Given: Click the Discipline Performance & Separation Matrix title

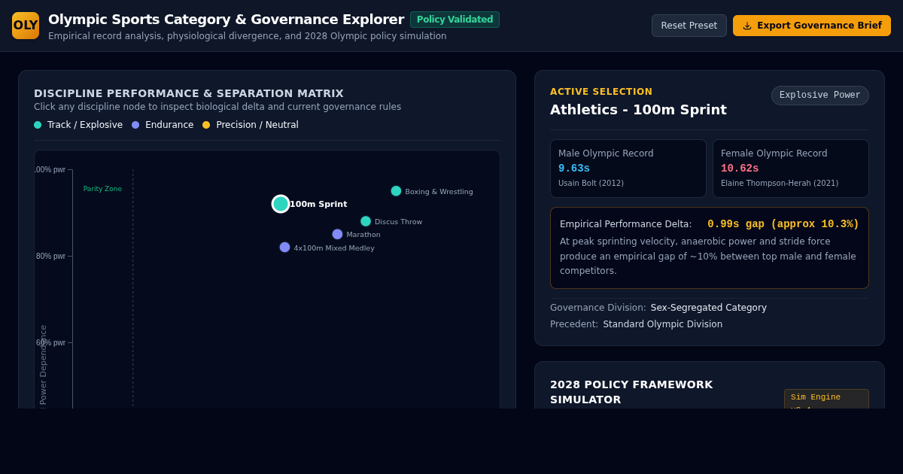Looking at the screenshot, I should pos(189,93).
